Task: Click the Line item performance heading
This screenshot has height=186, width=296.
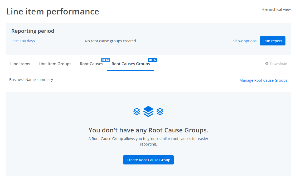Action: click(53, 12)
